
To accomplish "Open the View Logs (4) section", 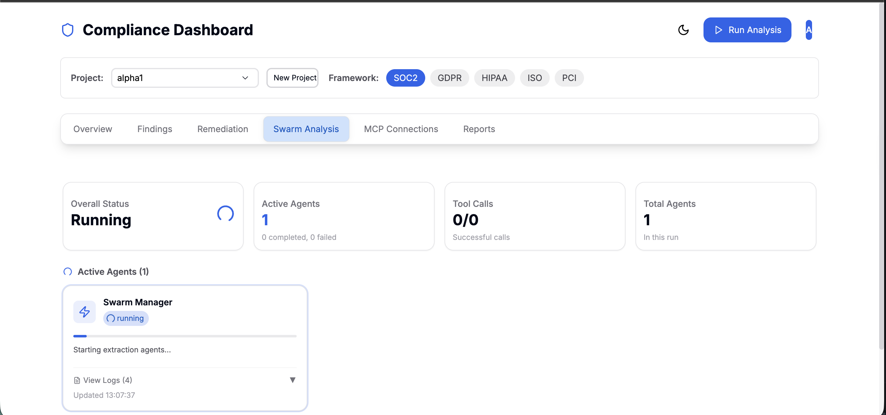I will 108,380.
